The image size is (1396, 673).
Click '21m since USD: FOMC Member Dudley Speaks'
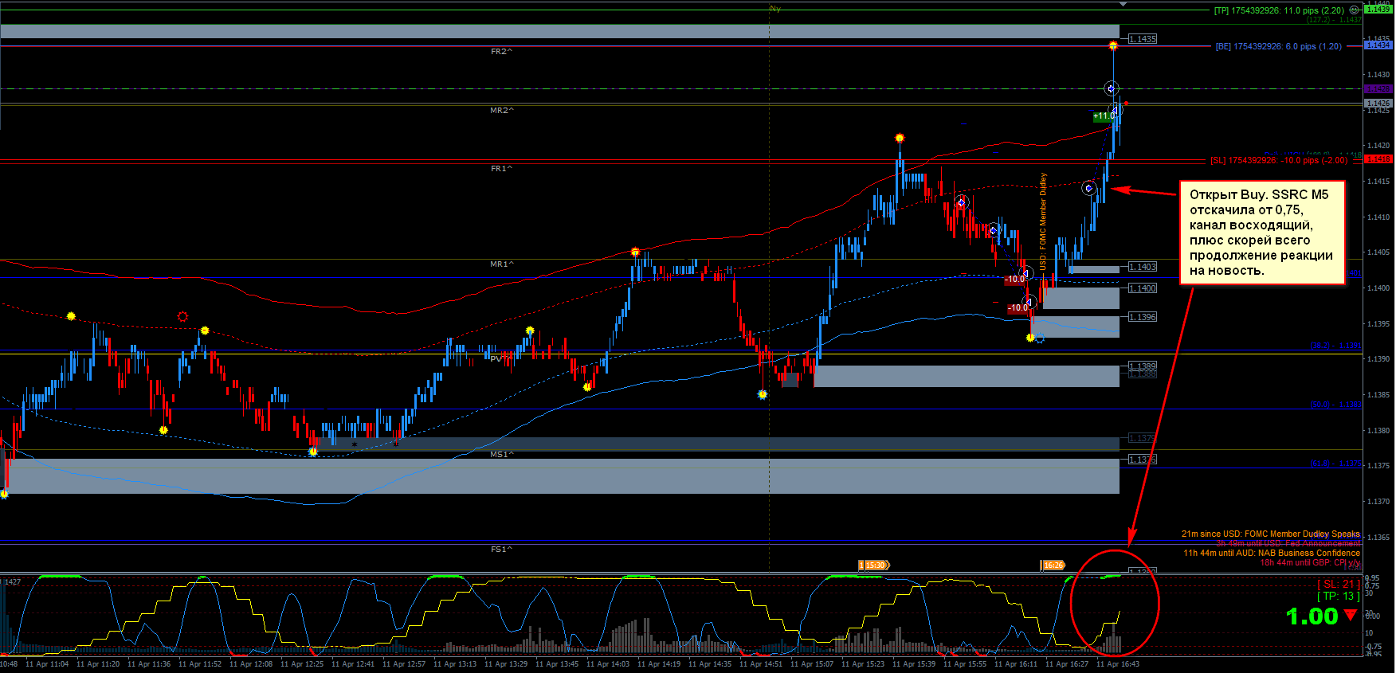tap(1271, 534)
